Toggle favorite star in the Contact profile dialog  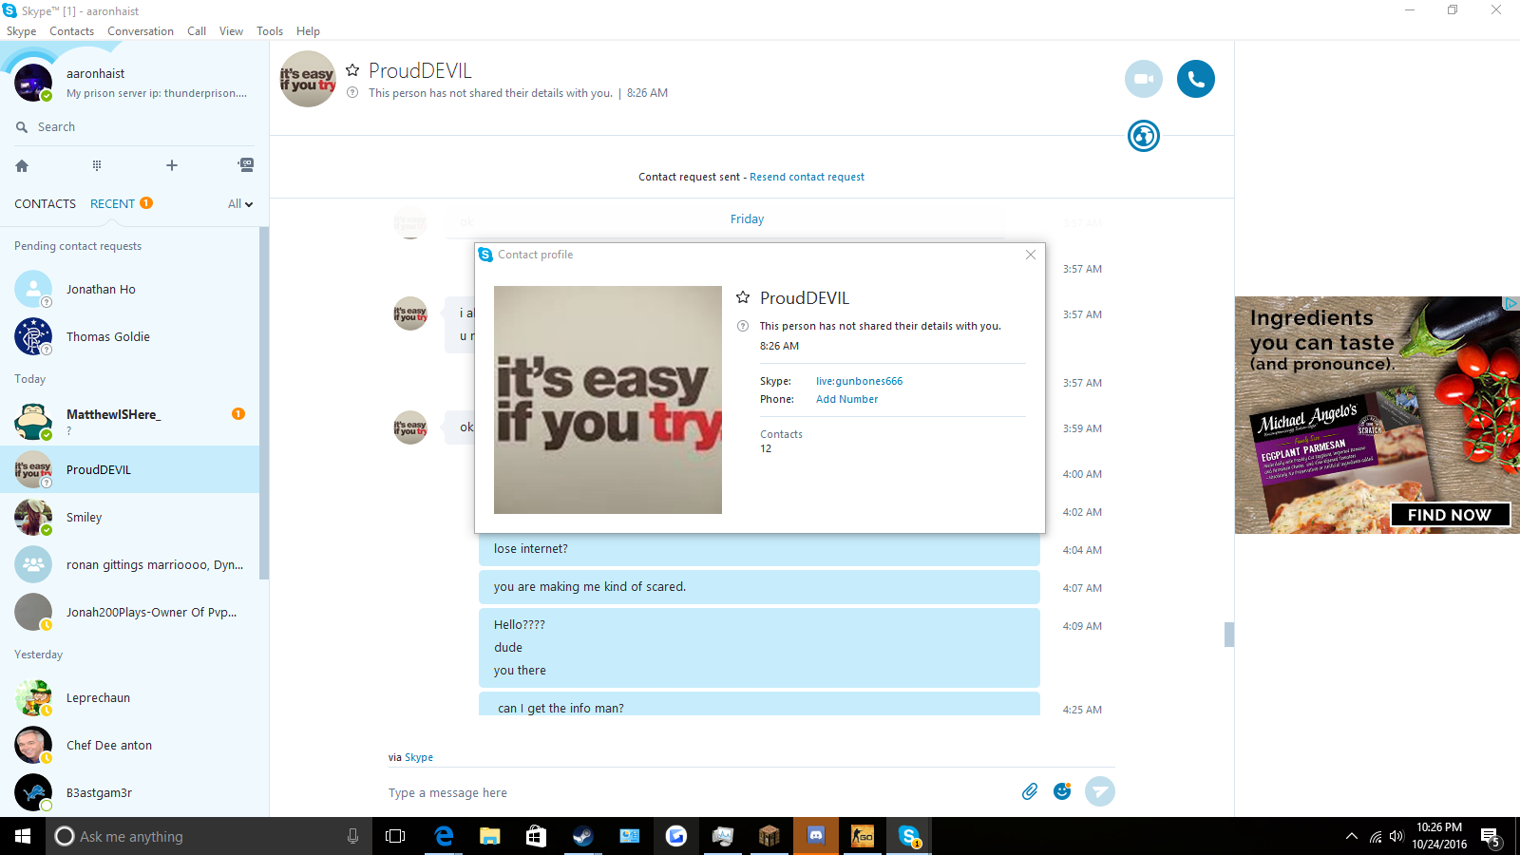click(743, 297)
